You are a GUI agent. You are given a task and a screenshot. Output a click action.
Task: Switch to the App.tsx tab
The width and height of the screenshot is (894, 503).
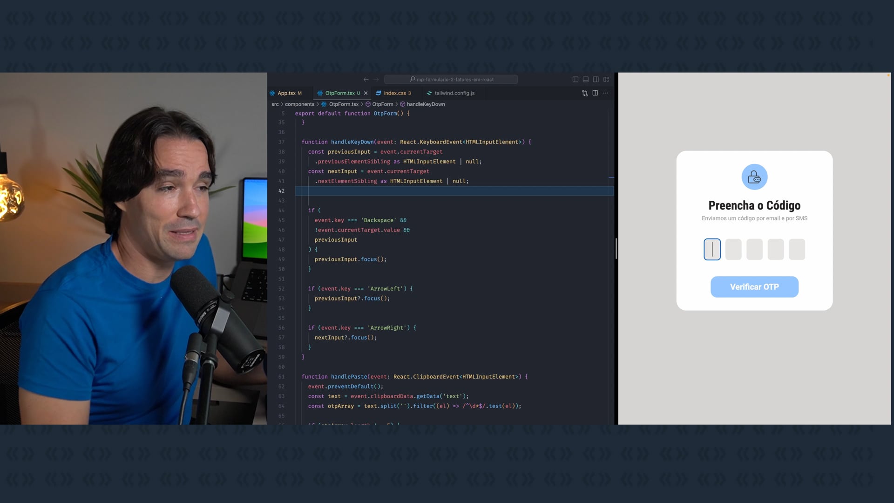pyautogui.click(x=286, y=93)
